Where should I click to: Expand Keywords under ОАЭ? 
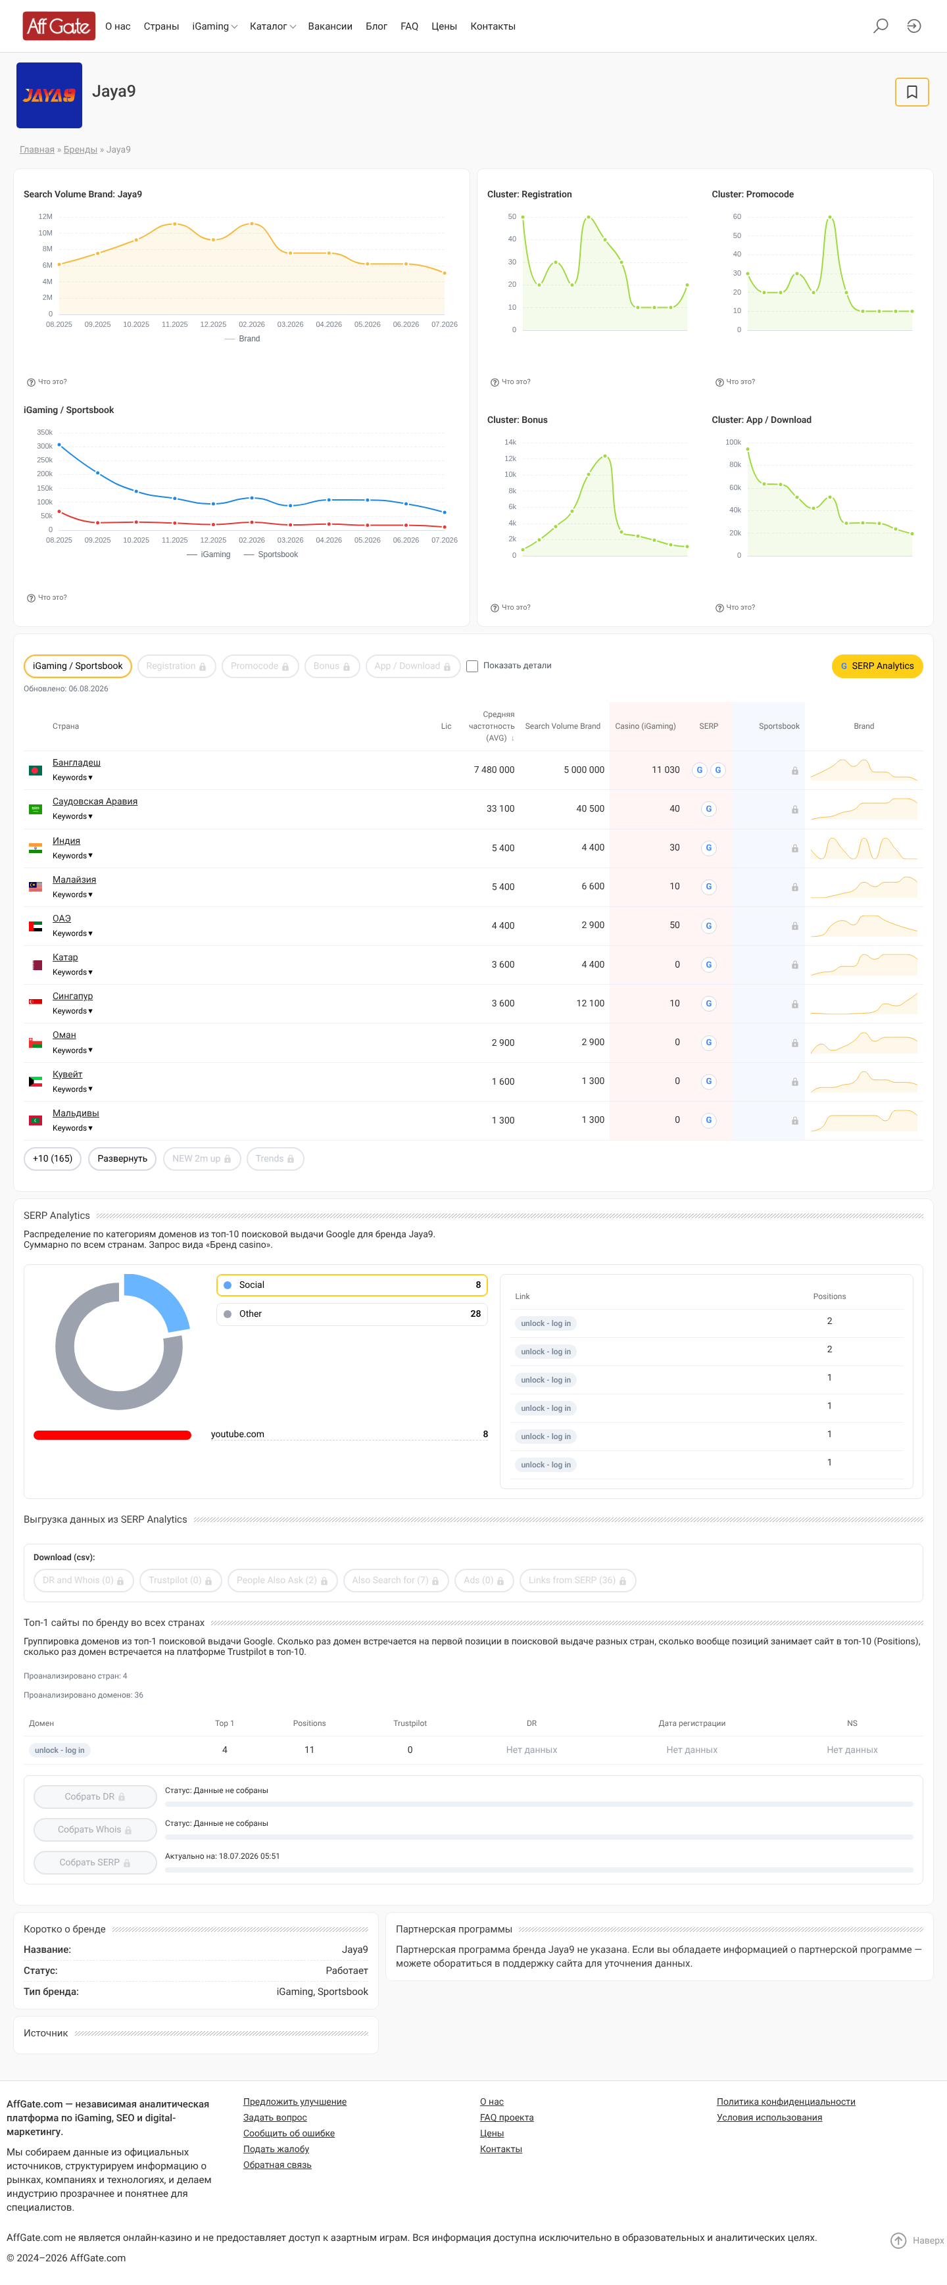coord(73,934)
